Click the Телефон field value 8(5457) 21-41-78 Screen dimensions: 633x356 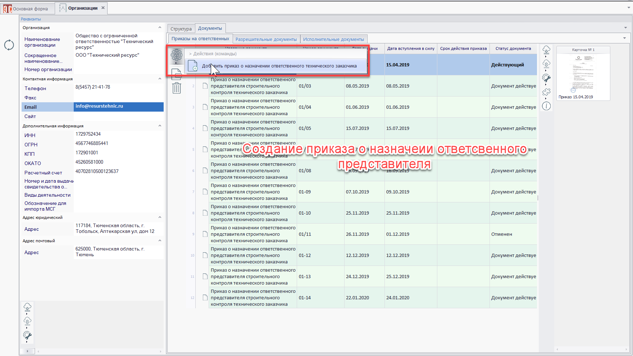pyautogui.click(x=118, y=88)
